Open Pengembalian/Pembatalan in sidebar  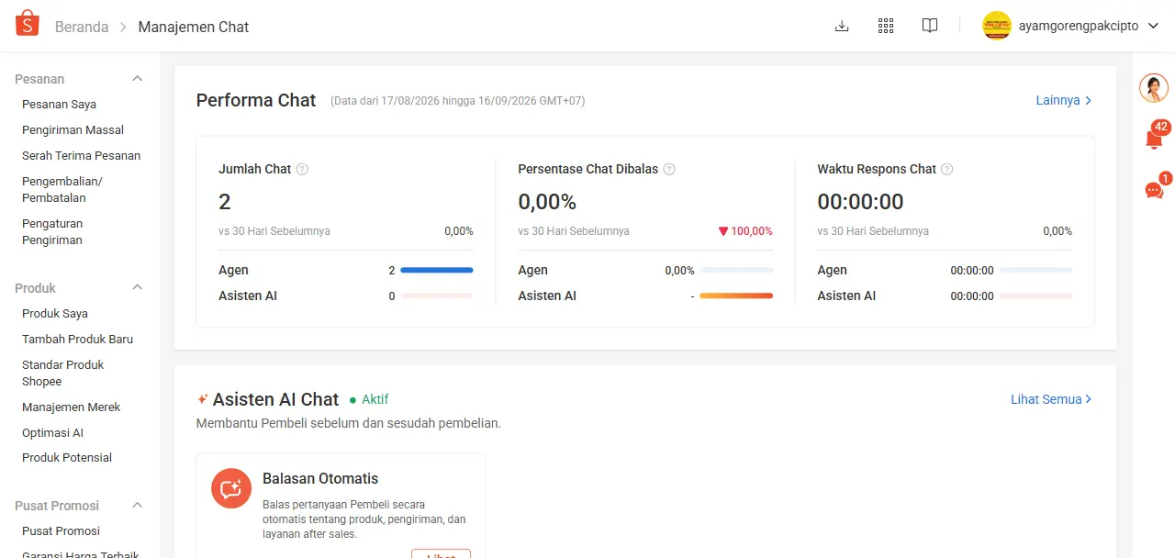tap(62, 189)
